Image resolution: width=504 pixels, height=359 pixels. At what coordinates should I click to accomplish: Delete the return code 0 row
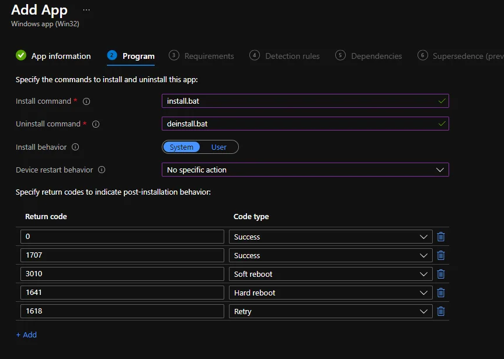441,237
